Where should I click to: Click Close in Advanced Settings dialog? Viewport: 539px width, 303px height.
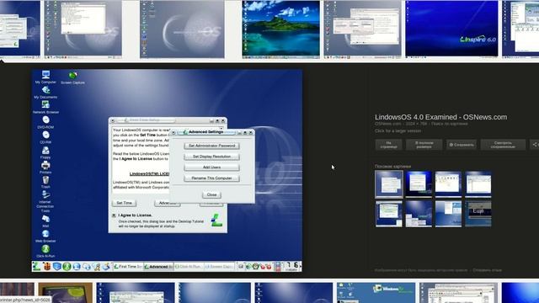(211, 194)
